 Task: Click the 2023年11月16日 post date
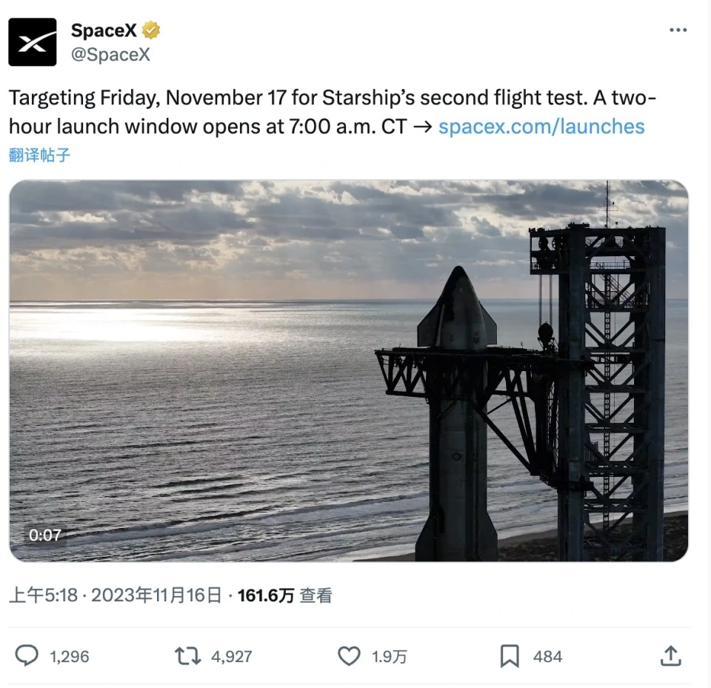coord(156,595)
